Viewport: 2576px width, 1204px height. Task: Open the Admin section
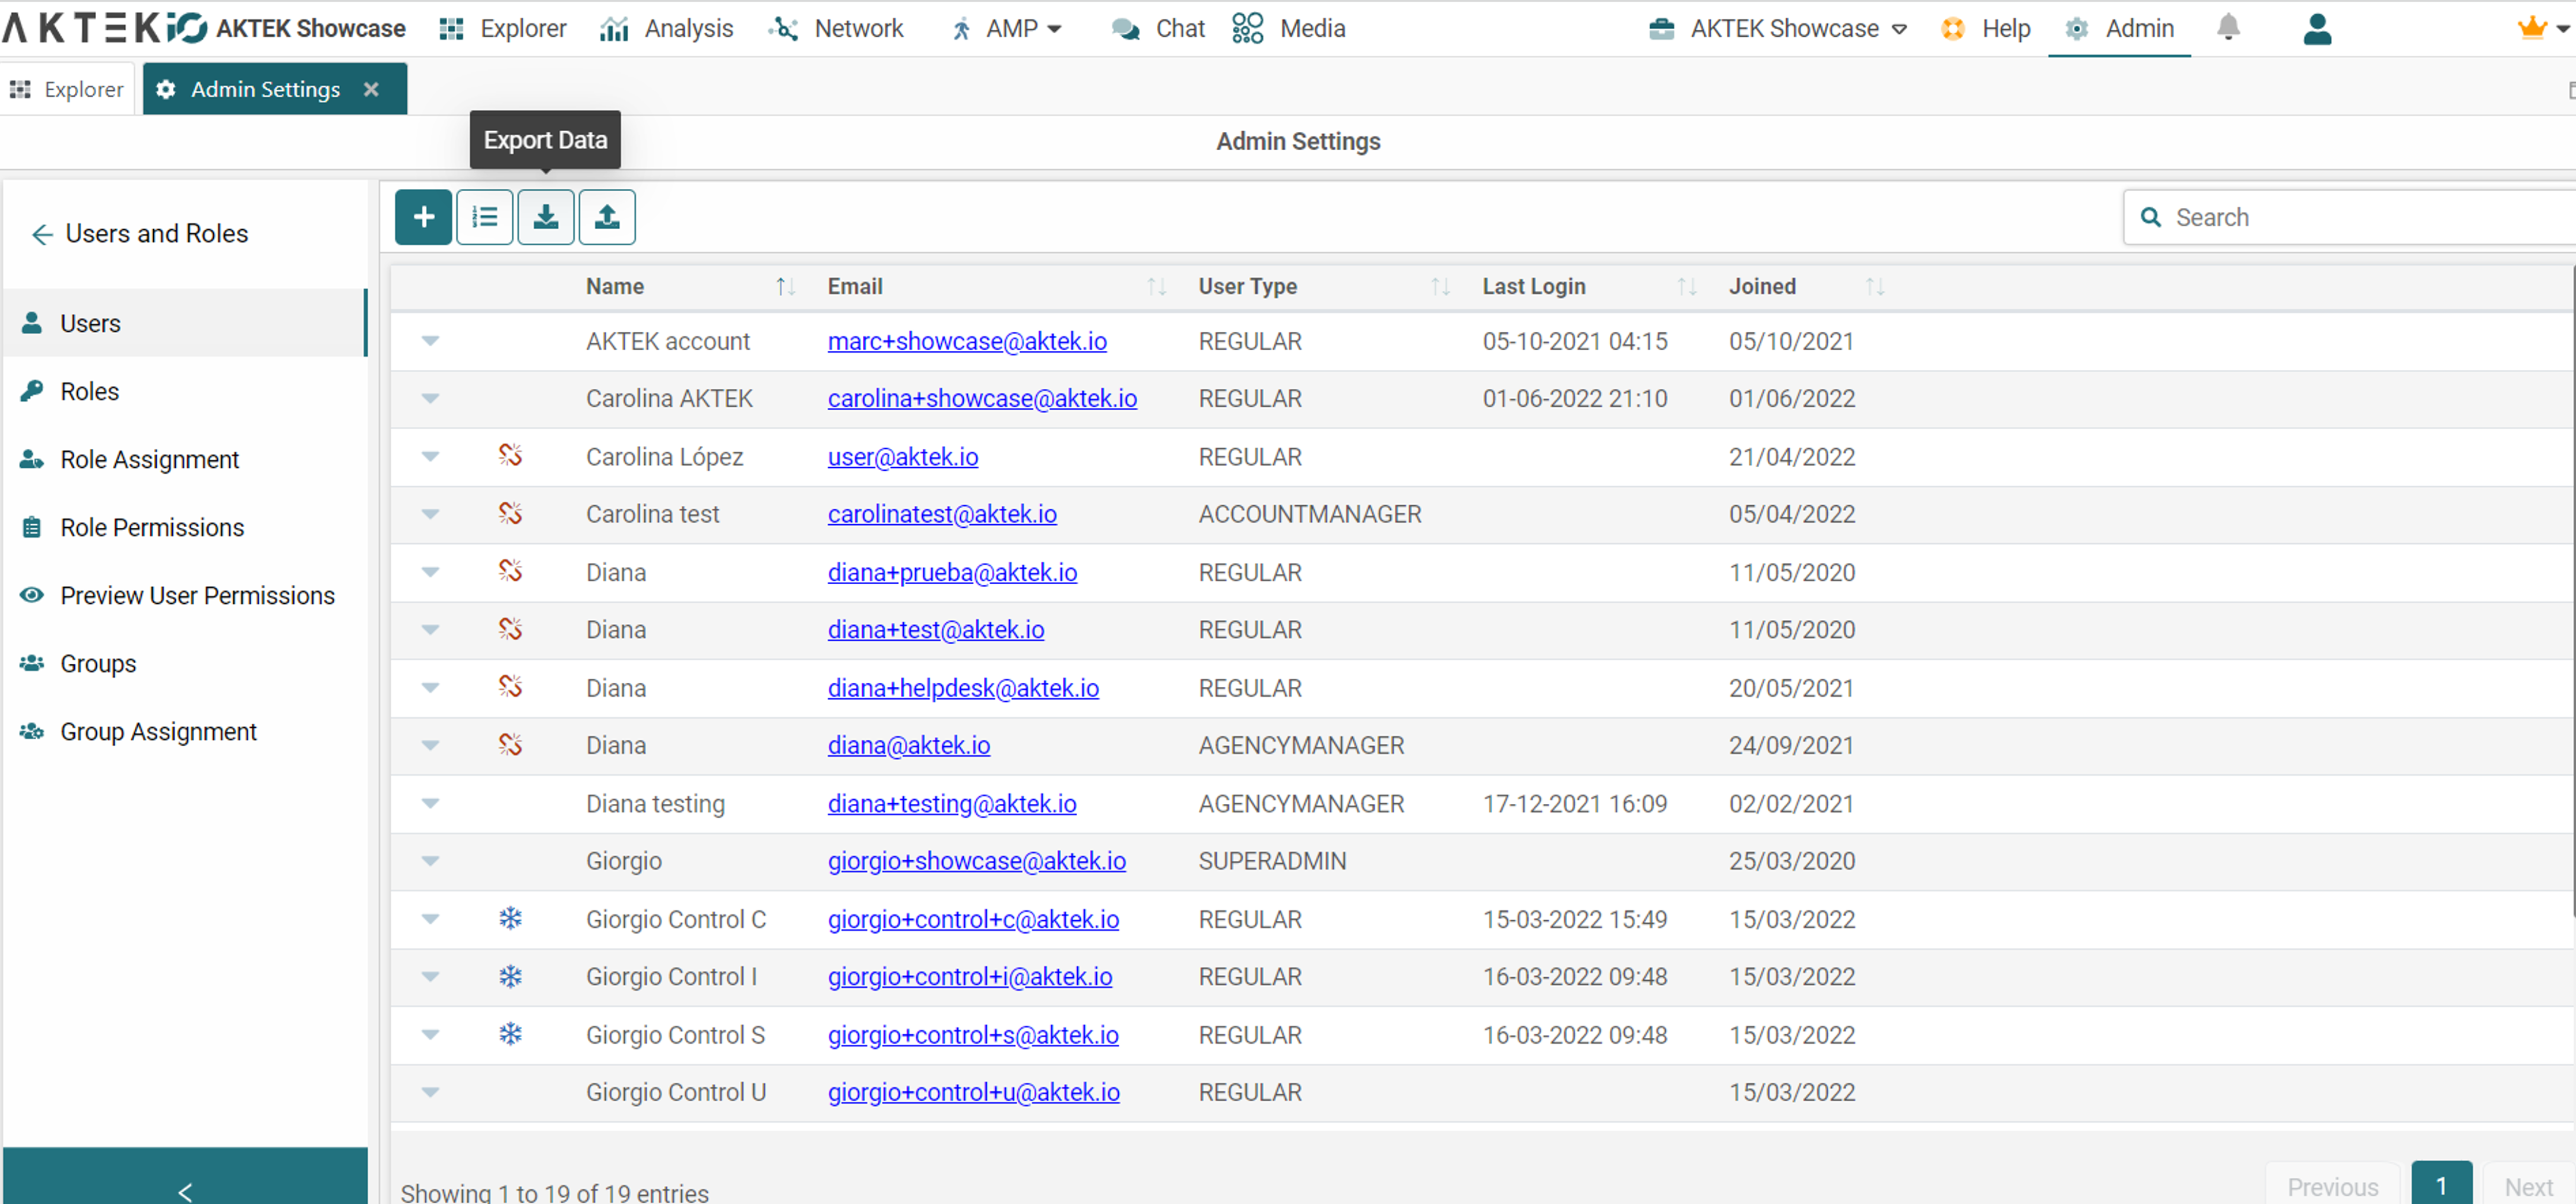(2120, 28)
